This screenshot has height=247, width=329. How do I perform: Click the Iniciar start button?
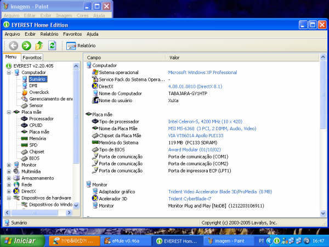coord(22,241)
